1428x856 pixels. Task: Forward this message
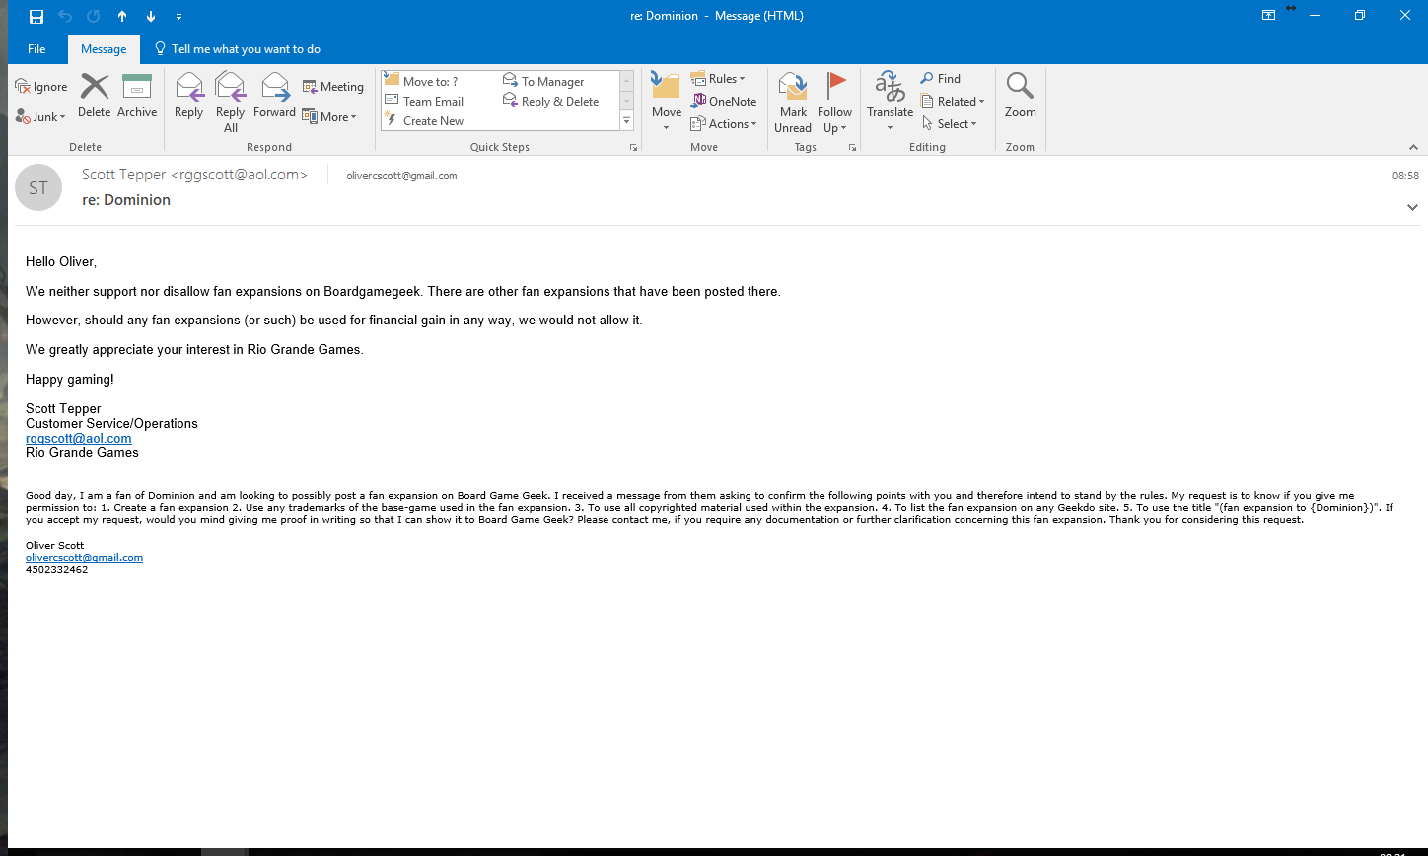coord(274,97)
